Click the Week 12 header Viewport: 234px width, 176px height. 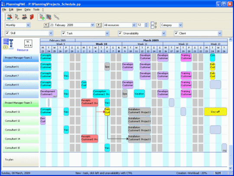(183, 44)
